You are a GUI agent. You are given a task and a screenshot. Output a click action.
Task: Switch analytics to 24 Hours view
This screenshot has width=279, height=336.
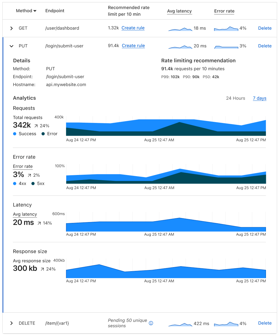[x=235, y=98]
